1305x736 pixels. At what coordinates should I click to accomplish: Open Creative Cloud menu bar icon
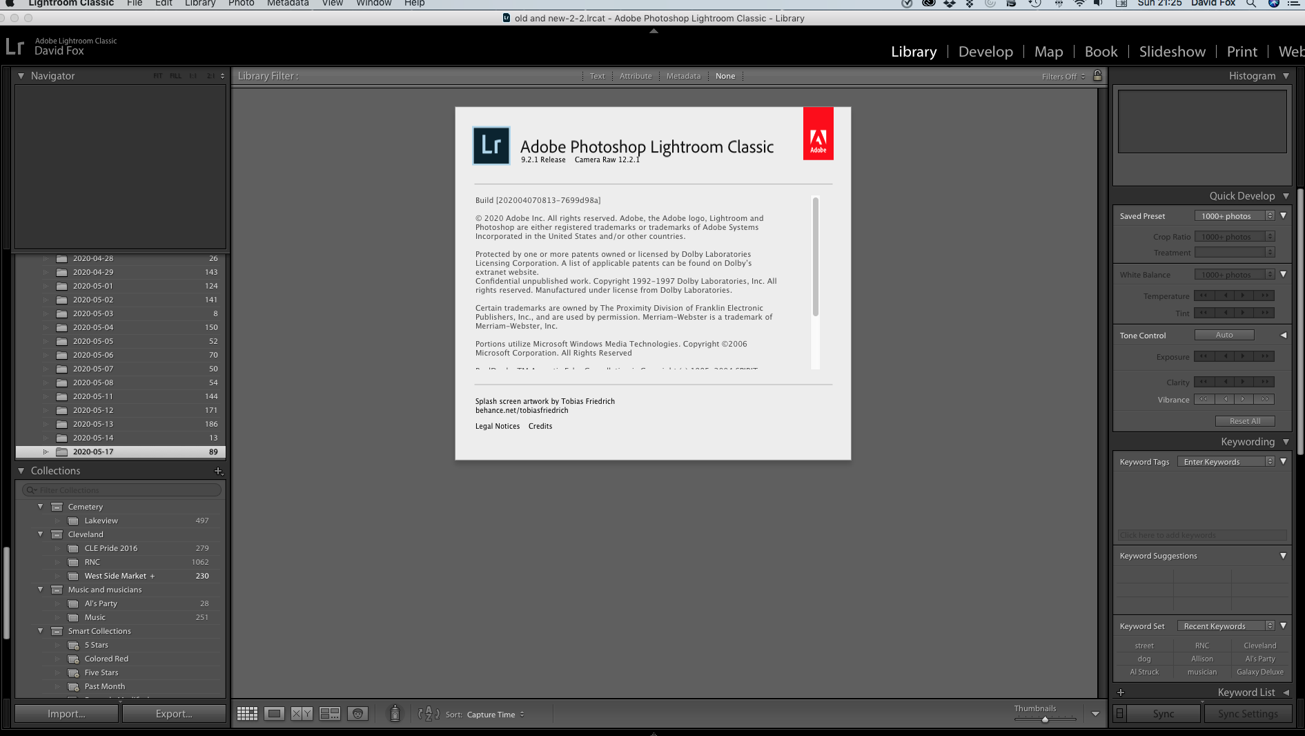click(x=929, y=3)
